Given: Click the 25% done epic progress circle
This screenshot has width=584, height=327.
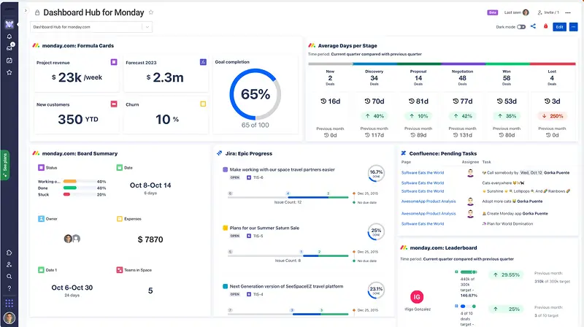Looking at the screenshot, I should 376,231.
